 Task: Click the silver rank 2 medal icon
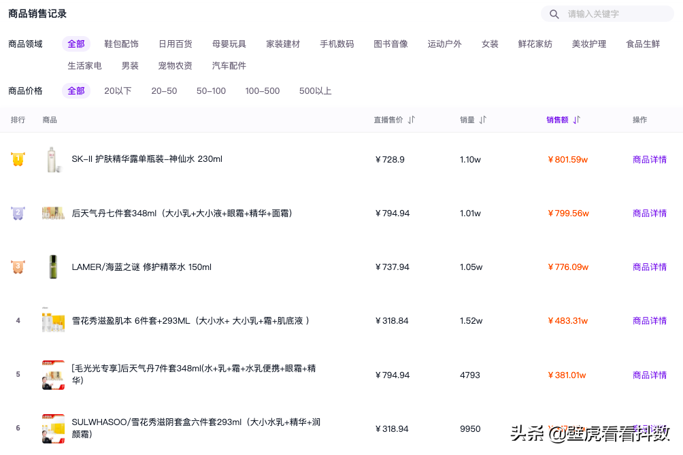18,214
